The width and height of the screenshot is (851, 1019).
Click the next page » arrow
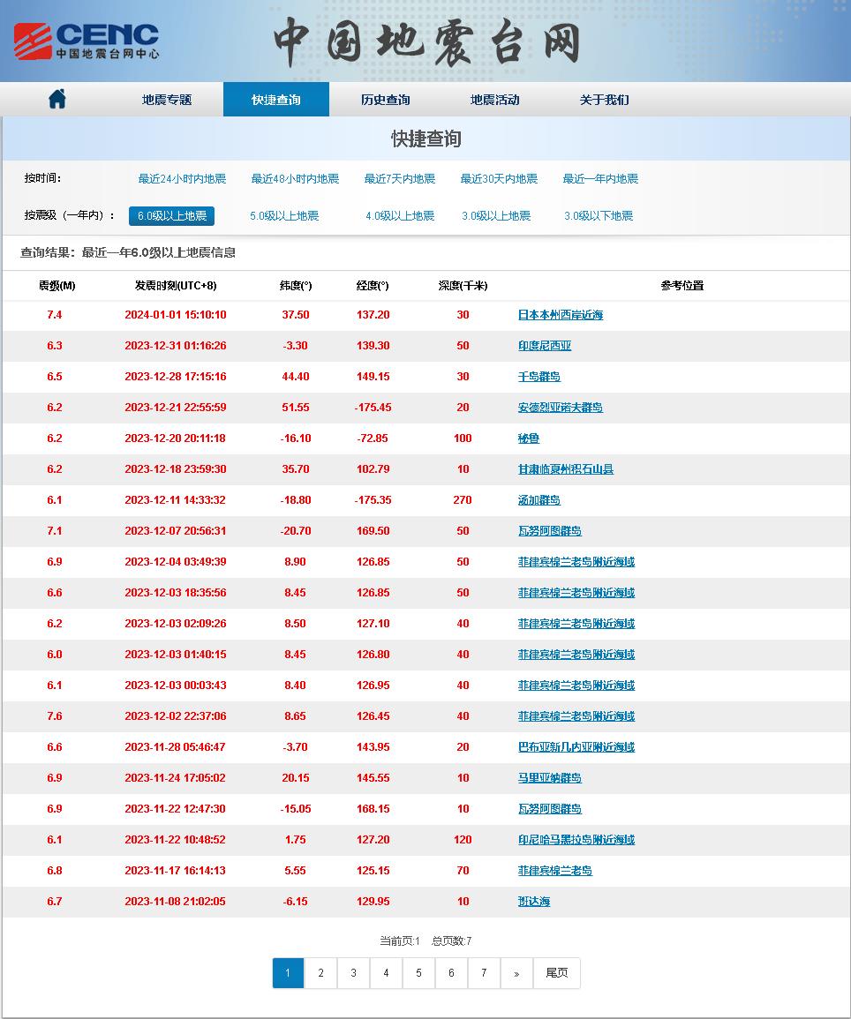click(x=516, y=973)
